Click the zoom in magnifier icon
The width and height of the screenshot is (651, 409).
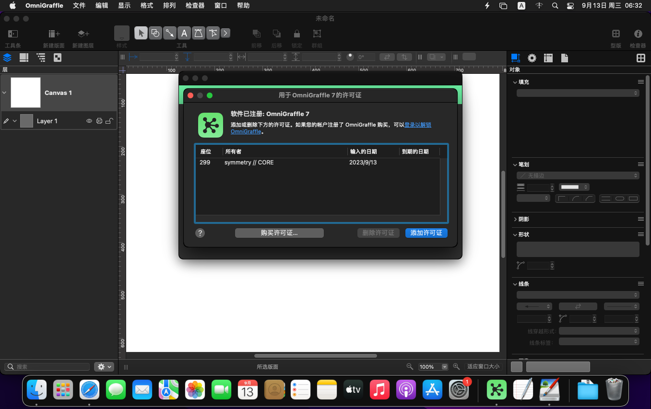click(x=456, y=367)
